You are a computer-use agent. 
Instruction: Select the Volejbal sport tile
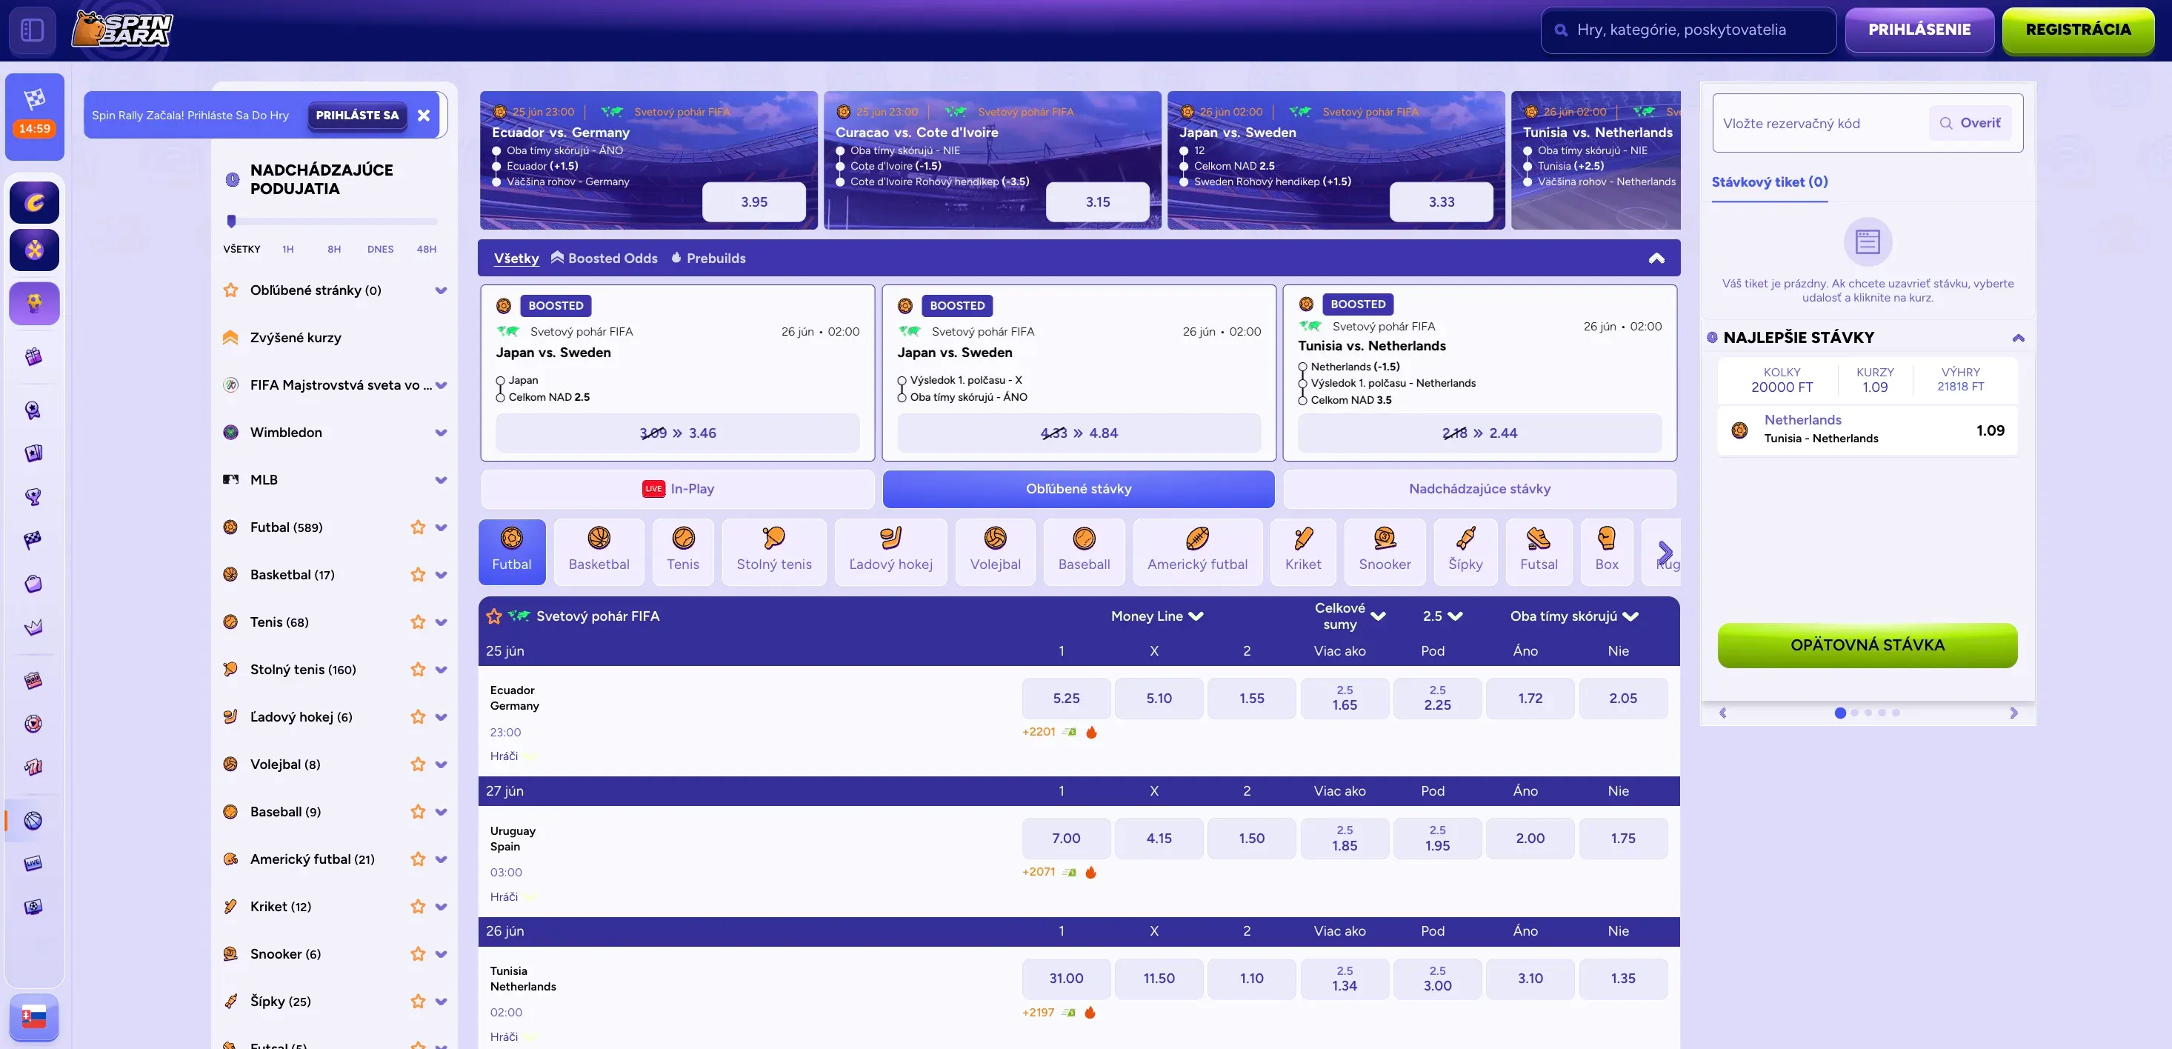click(x=995, y=551)
